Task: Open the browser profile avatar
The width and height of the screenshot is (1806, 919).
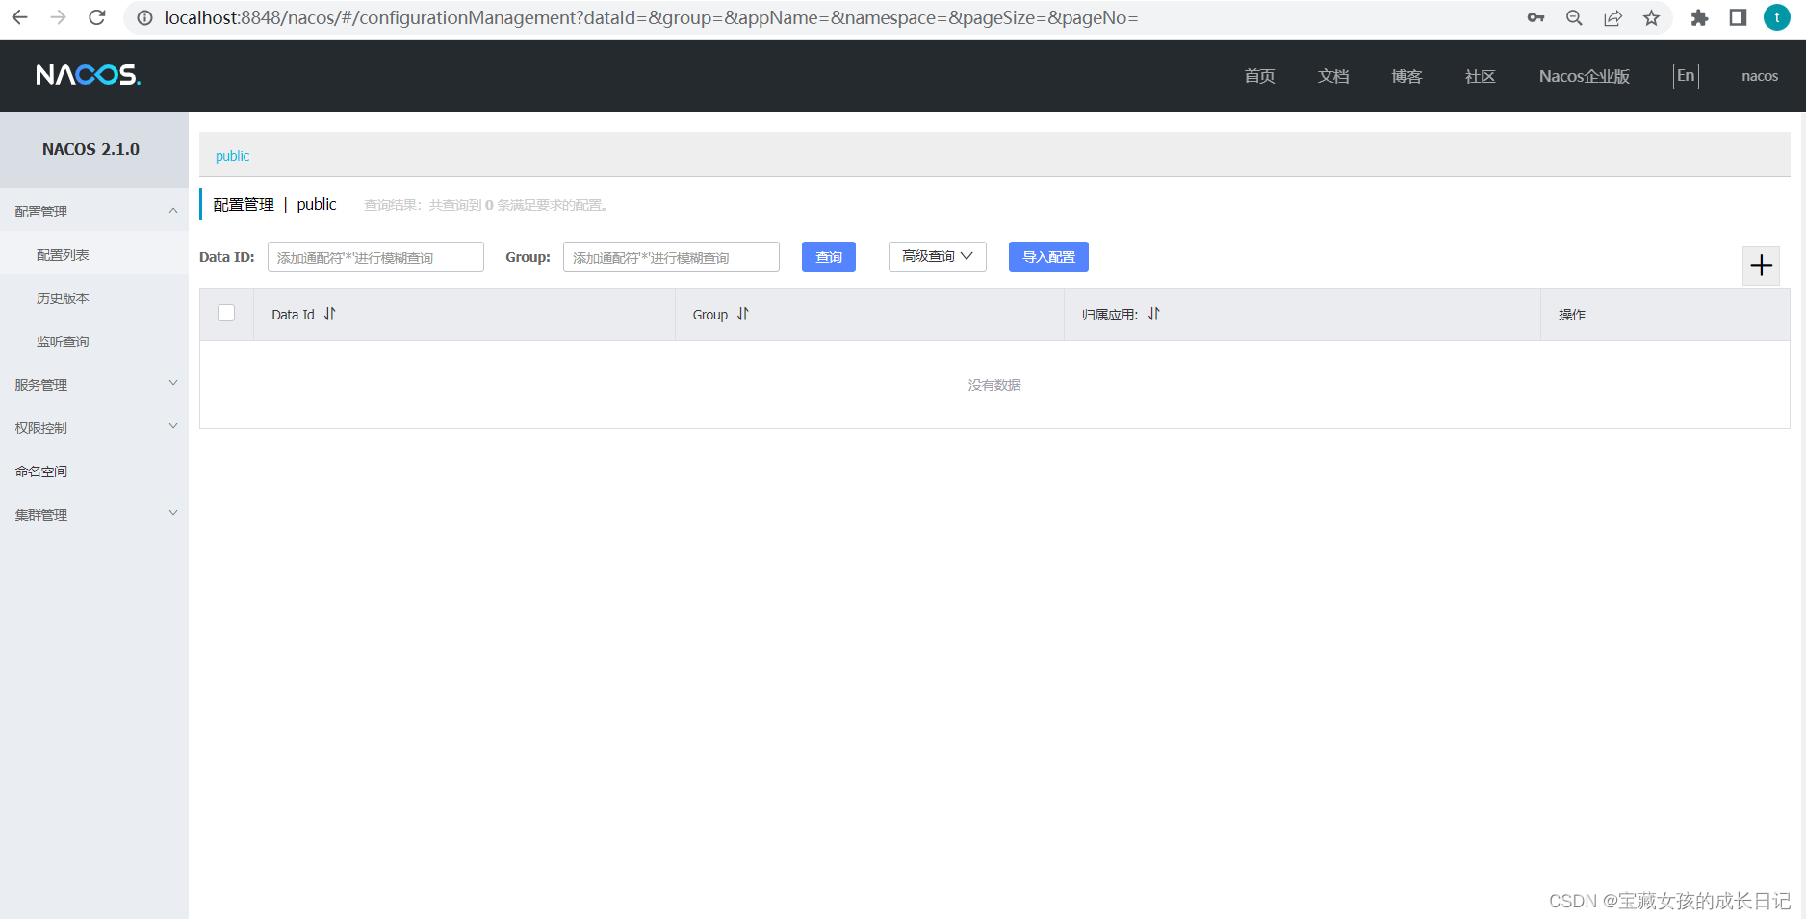Action: [1777, 17]
